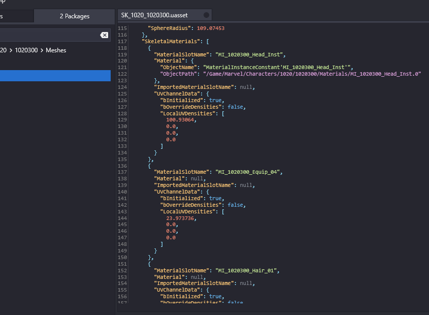Click the value 100.93064
The height and width of the screenshot is (315, 429).
click(180, 120)
